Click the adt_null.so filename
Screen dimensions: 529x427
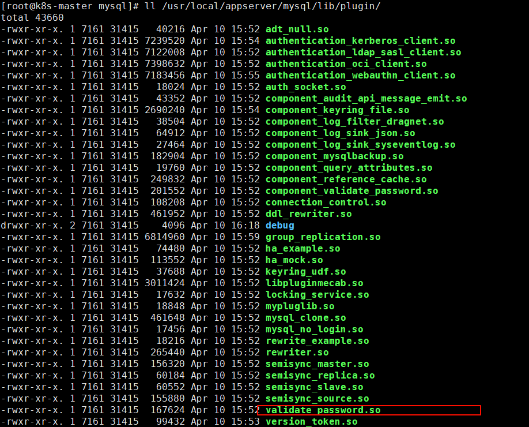click(297, 29)
